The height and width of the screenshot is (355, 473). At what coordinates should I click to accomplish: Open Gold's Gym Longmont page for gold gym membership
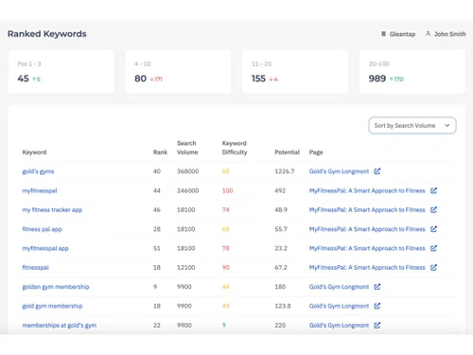pos(339,306)
